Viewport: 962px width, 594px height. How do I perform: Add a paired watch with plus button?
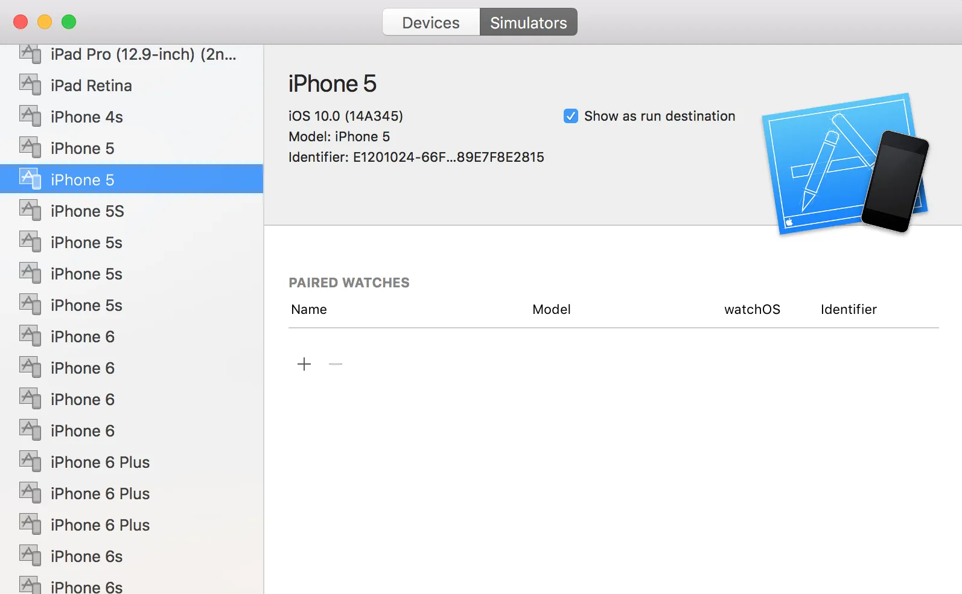tap(304, 364)
